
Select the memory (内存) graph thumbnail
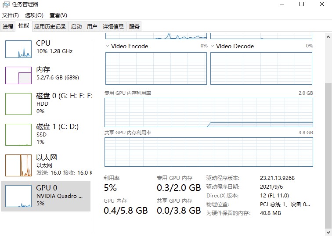point(18,75)
